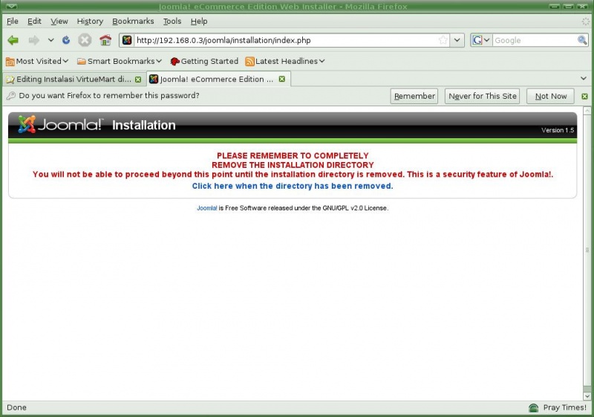Go to the Home page icon
This screenshot has width=594, height=417.
coord(105,40)
